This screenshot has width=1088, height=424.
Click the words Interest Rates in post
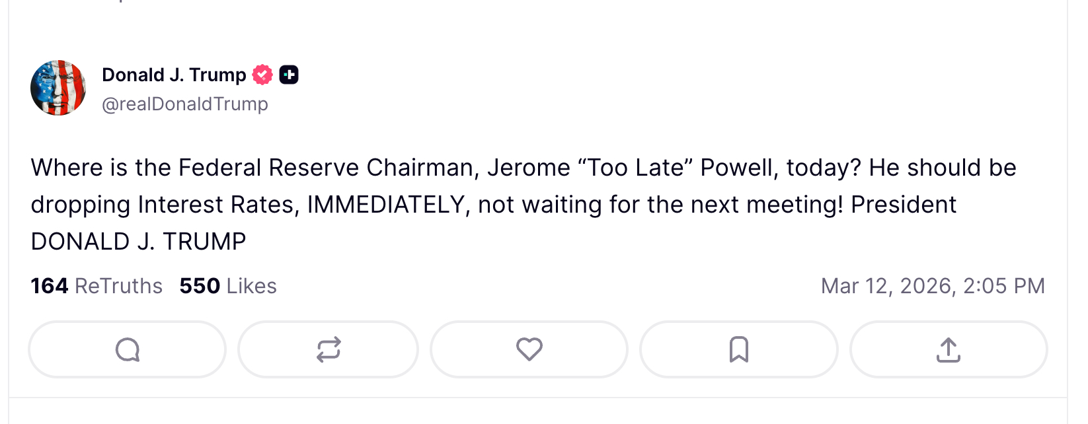(216, 205)
